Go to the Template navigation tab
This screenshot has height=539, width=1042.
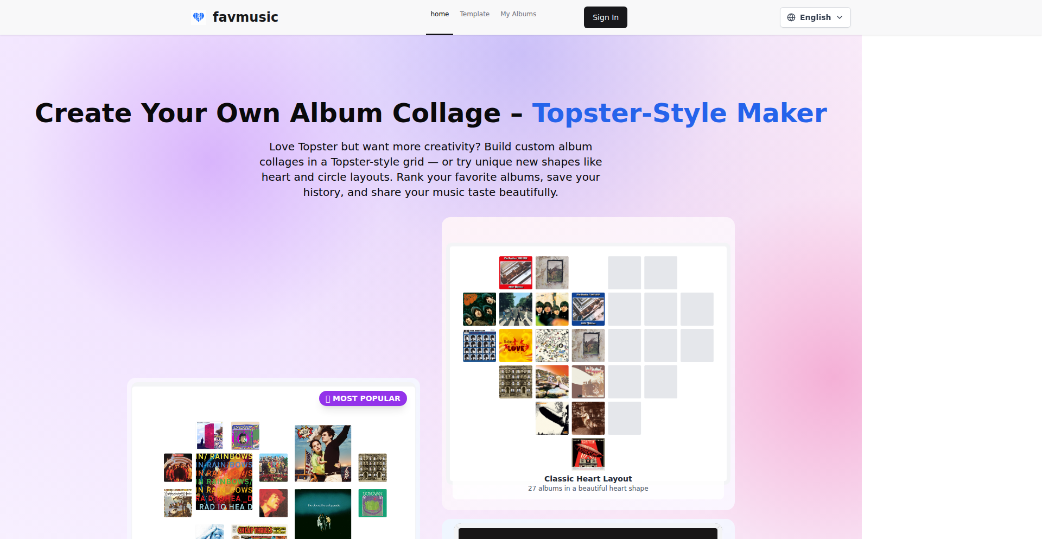474,14
